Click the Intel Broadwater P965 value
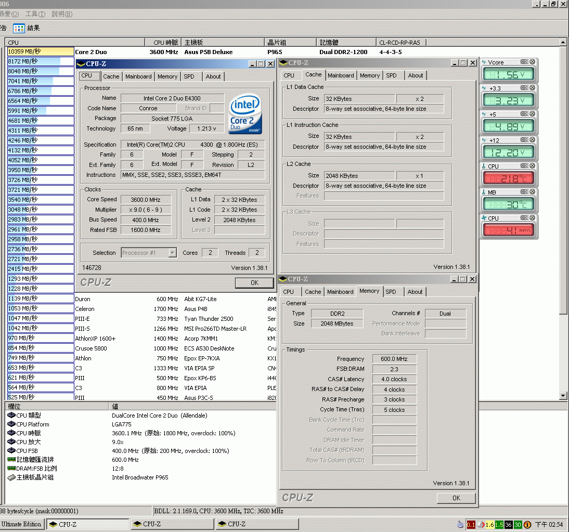This screenshot has width=569, height=532. coord(140,477)
